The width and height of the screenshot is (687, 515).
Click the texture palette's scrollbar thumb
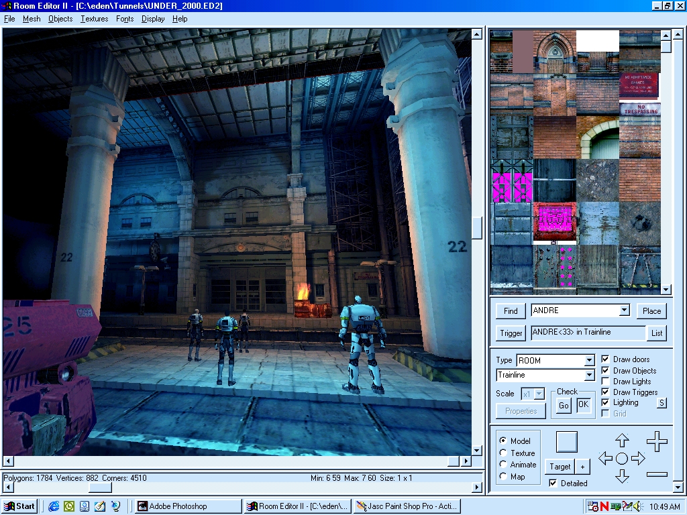click(x=666, y=47)
